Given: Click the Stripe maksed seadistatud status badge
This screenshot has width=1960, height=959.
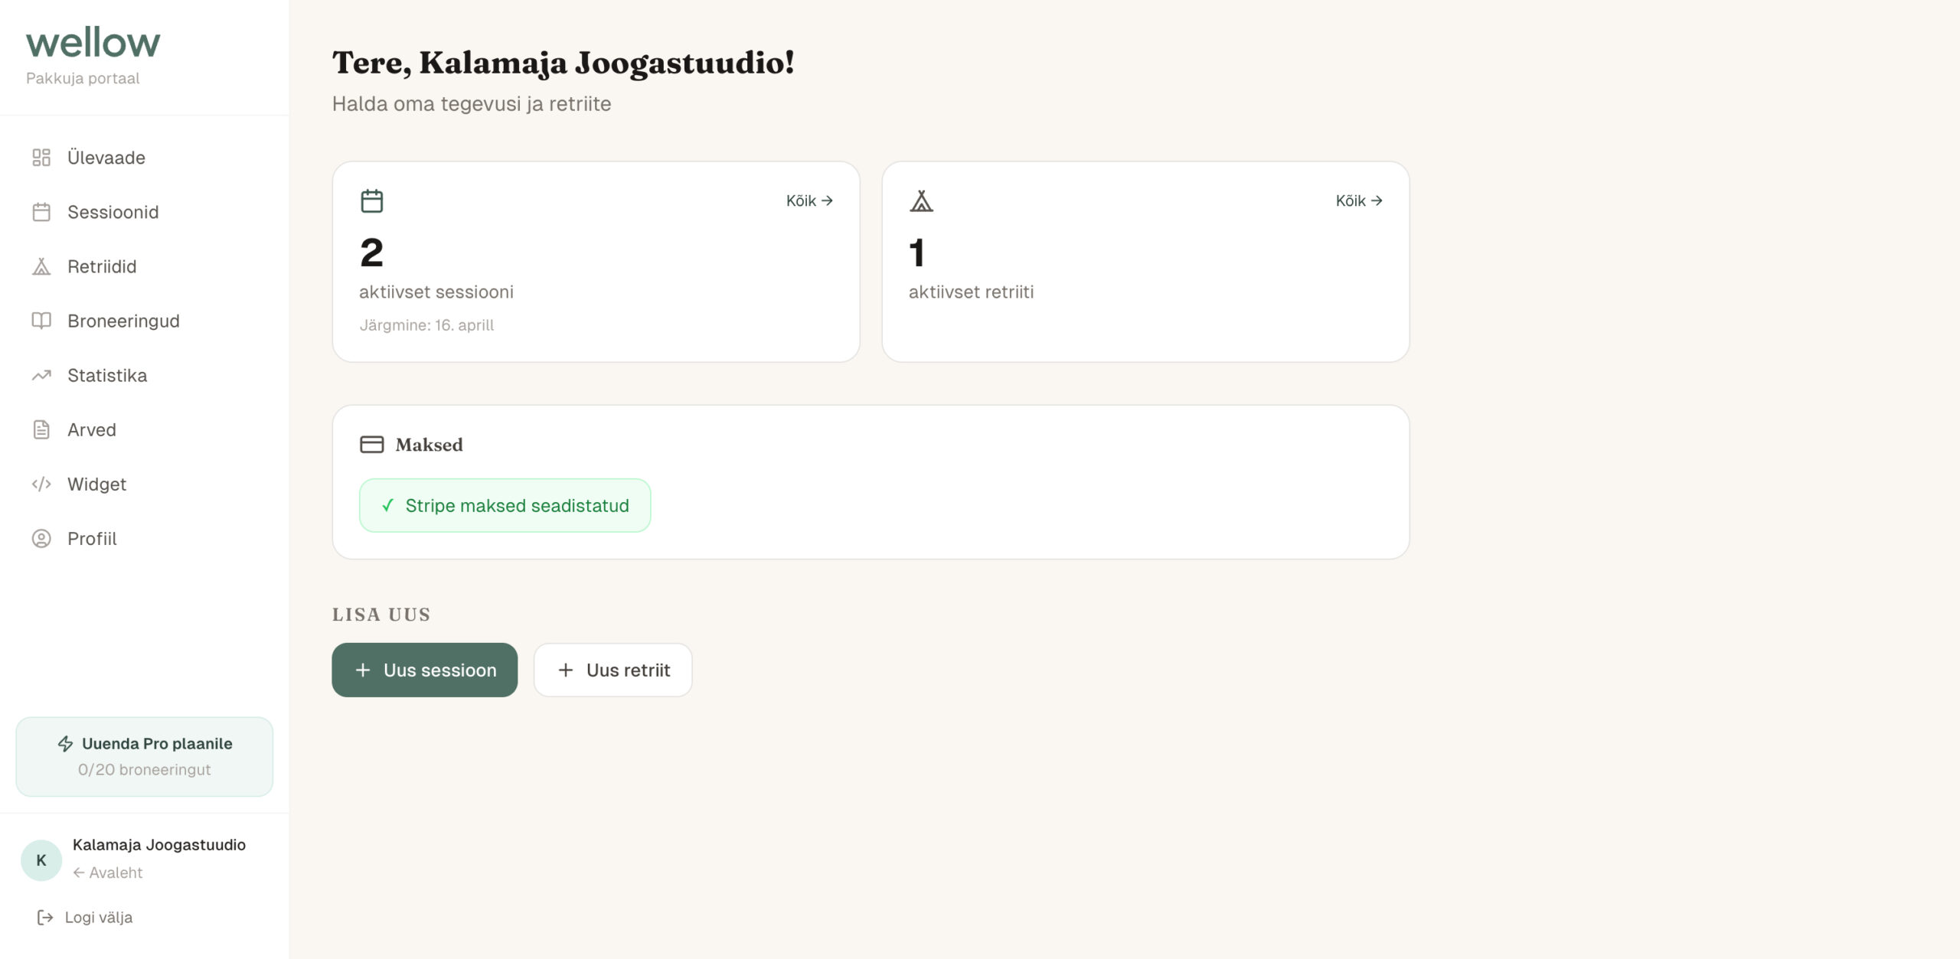Looking at the screenshot, I should [x=505, y=506].
